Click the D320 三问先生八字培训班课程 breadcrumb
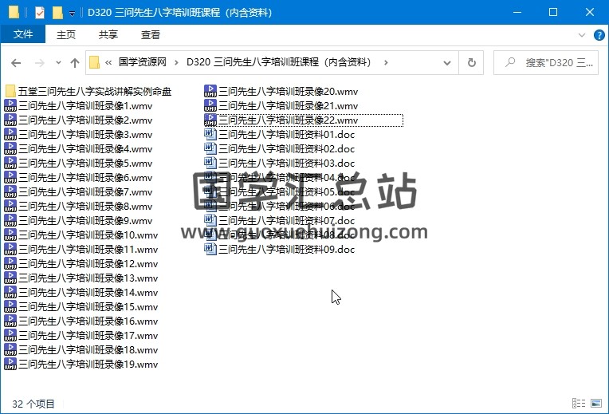The width and height of the screenshot is (609, 414). coord(278,62)
